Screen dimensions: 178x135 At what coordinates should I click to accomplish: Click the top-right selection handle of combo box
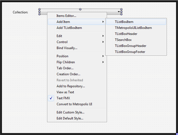click(121, 9)
